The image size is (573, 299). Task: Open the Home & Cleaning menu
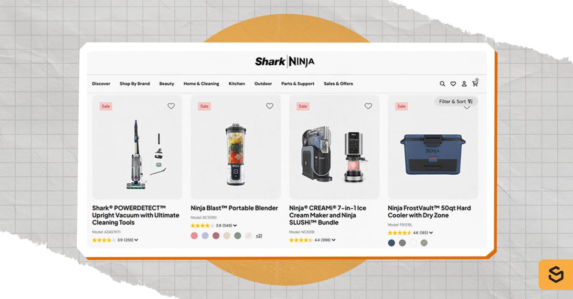(x=201, y=84)
